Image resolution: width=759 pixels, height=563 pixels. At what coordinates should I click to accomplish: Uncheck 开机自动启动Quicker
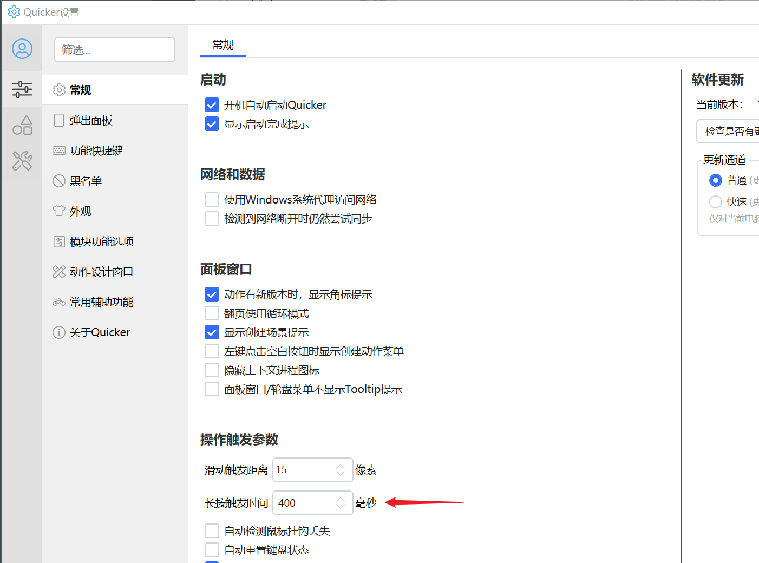tap(212, 105)
